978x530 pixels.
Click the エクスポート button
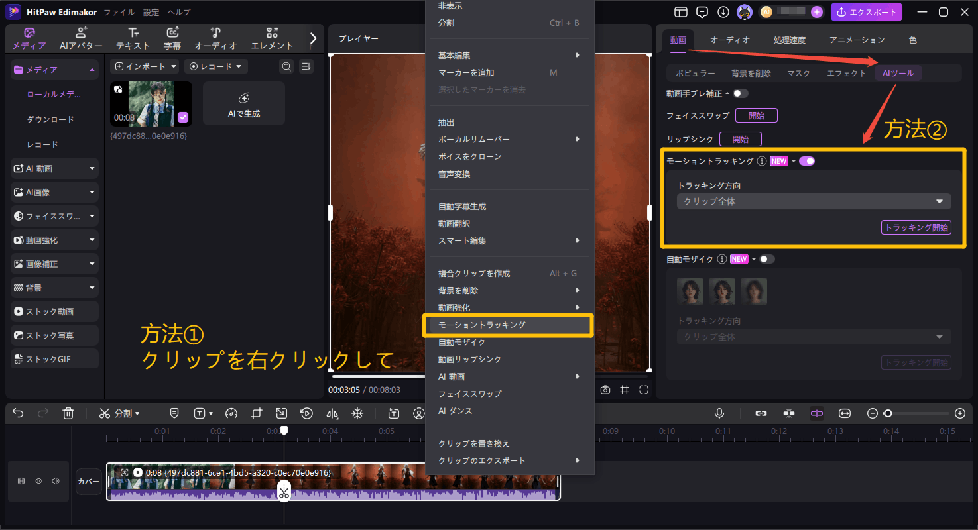867,12
